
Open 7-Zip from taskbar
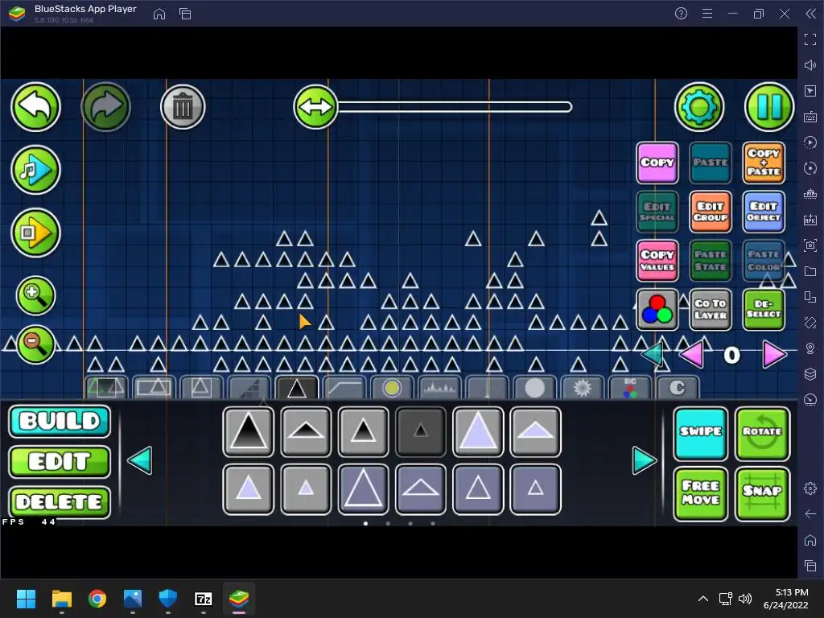204,599
